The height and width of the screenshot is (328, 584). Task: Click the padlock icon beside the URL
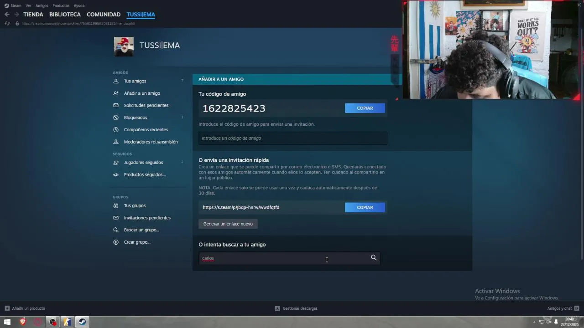click(x=17, y=23)
